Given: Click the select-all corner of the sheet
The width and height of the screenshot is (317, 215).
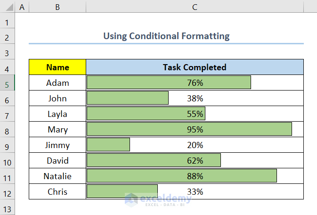Looking at the screenshot, I should [8, 7].
